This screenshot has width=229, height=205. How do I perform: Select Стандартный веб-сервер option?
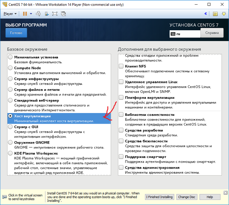click(x=10, y=100)
